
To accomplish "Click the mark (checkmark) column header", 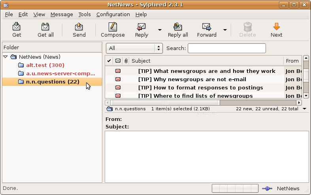I will [109, 61].
